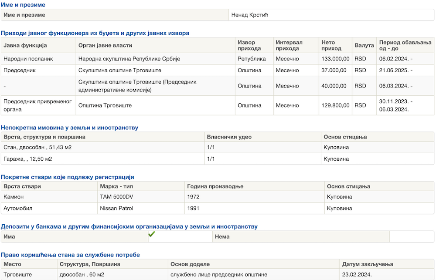Click the 'Јавна функција' column header
The height and width of the screenshot is (280, 436).
click(x=25, y=46)
